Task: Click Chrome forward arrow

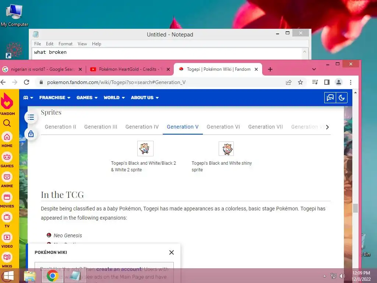Action: tap(15, 82)
